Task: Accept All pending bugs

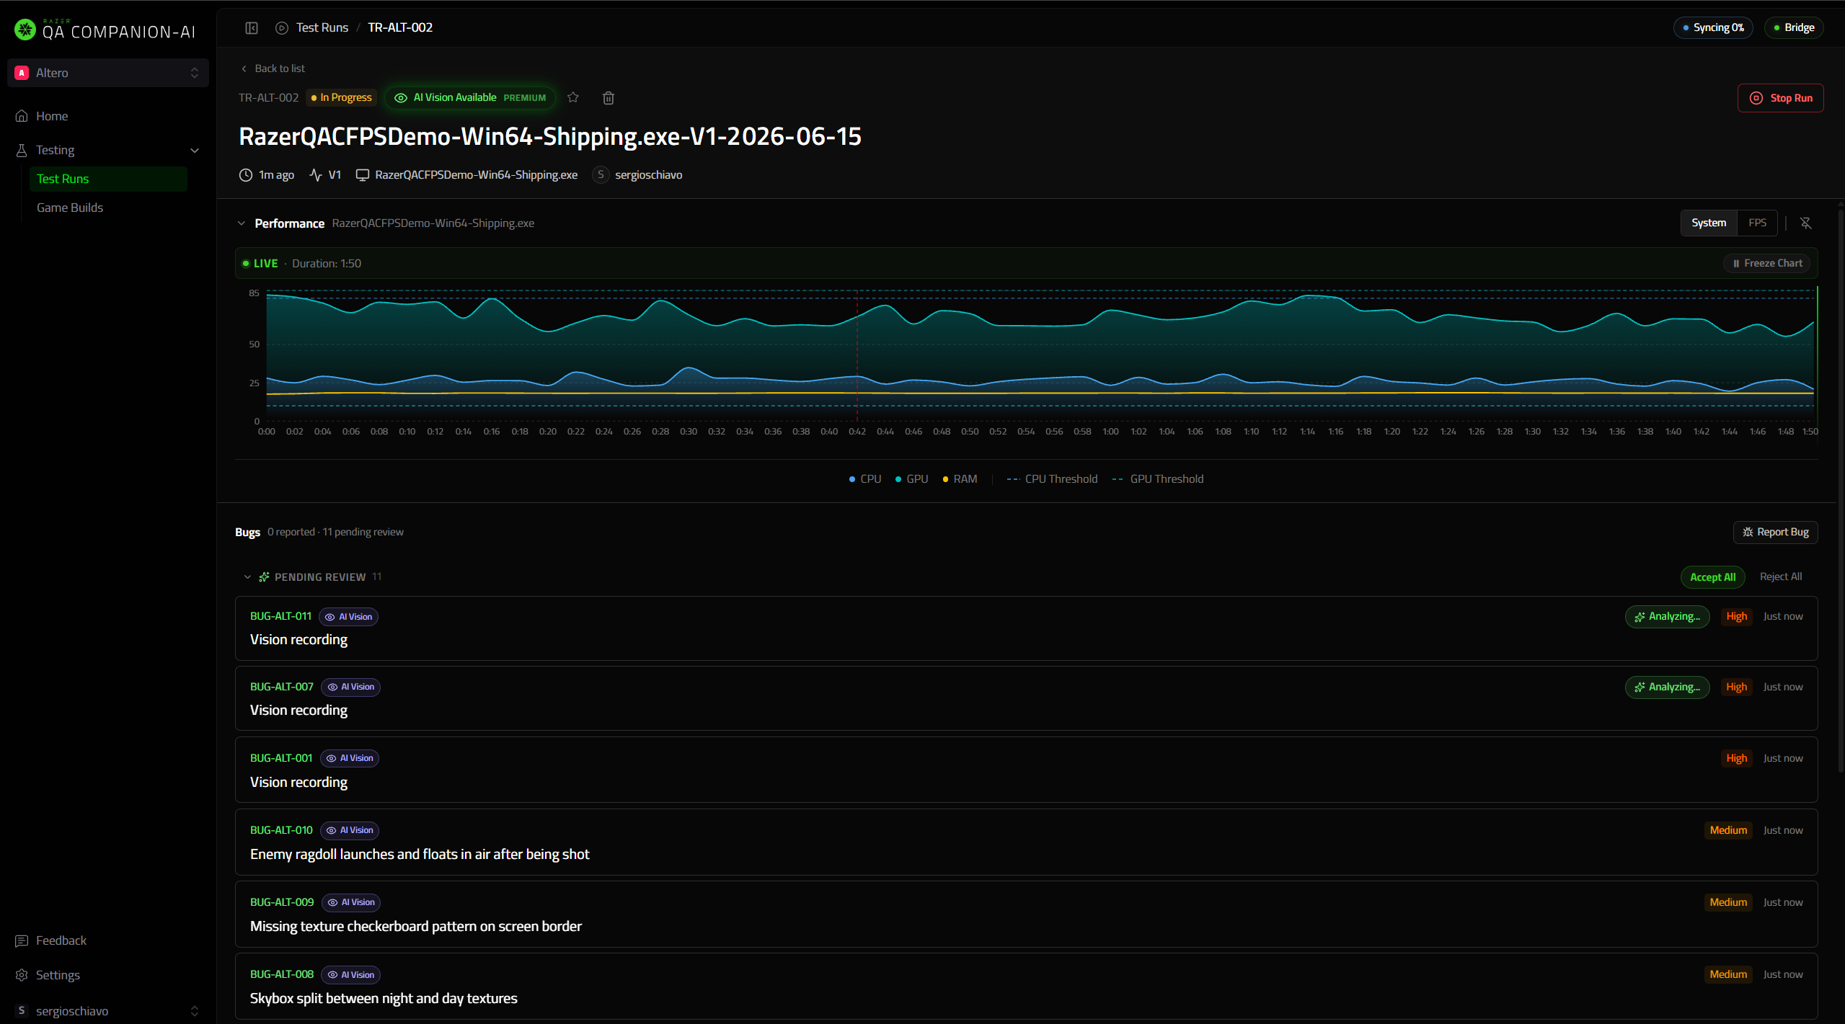Action: (x=1712, y=577)
